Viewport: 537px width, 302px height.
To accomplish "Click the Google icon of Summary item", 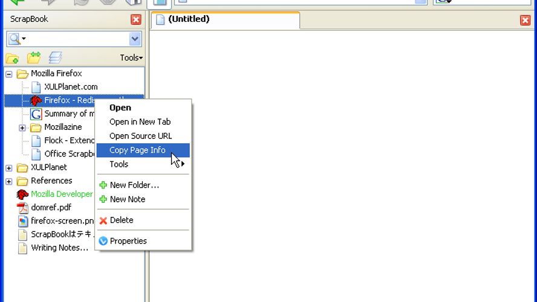I will tap(36, 114).
